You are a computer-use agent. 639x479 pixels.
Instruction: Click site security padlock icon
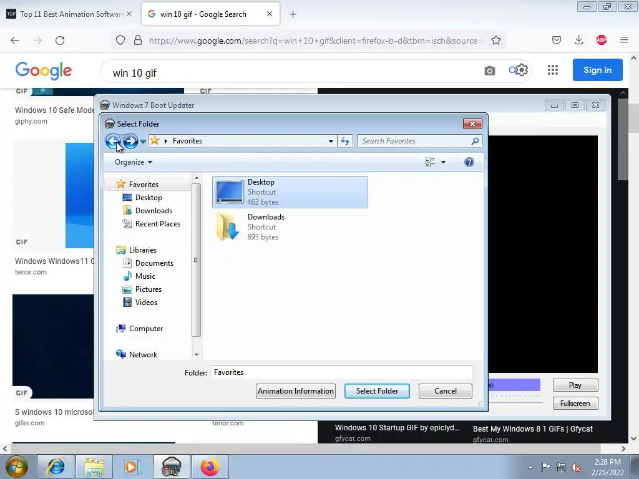tap(138, 41)
